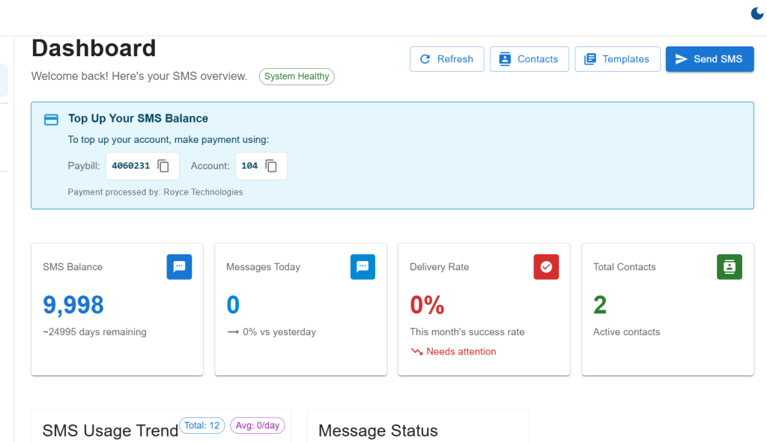
Task: Copy the Paybill number 4060231
Action: click(163, 166)
